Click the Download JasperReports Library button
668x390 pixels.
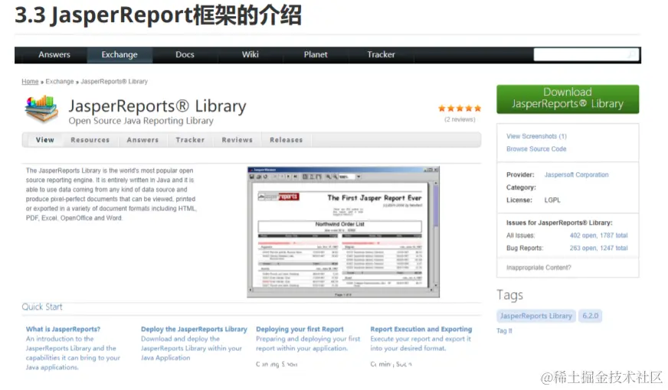[x=568, y=99]
